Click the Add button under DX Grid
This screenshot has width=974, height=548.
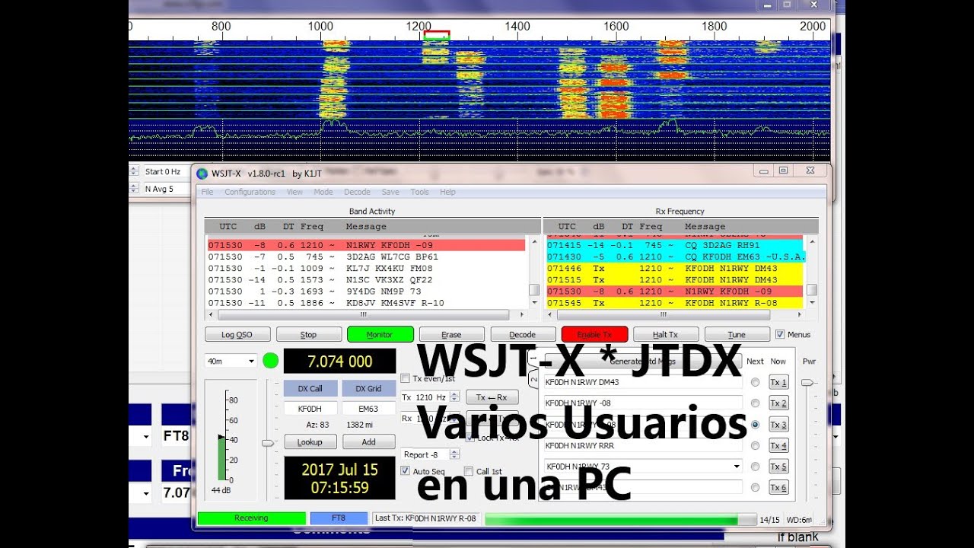(369, 441)
